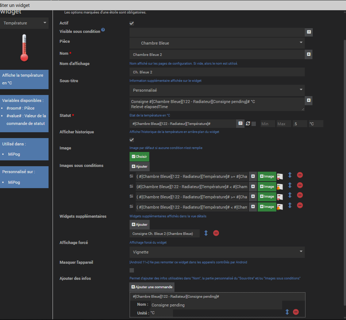
Task: Click the Ajouter button under Images sous conditions
Action: 139,167
